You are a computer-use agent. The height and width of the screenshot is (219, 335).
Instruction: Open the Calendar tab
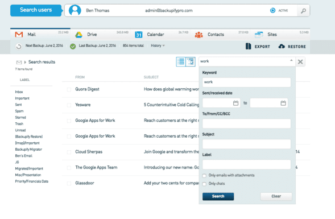tap(160, 34)
